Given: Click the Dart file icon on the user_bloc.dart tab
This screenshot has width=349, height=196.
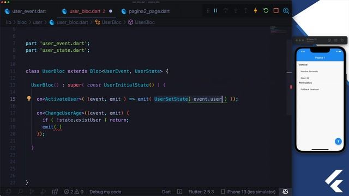Looking at the screenshot, I should click(x=64, y=11).
